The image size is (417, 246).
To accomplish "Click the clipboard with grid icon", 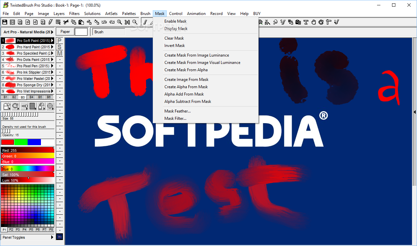I will click(298, 22).
